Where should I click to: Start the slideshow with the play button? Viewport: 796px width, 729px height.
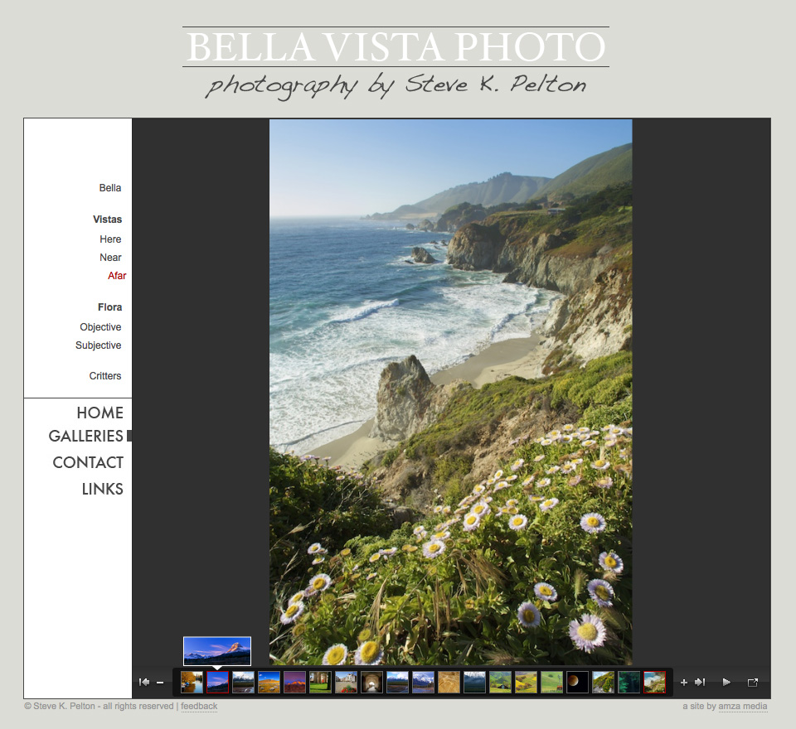[x=726, y=683]
